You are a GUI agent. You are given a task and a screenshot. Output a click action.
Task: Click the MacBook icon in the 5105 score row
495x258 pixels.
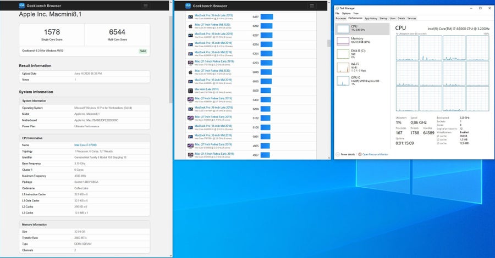click(x=190, y=127)
